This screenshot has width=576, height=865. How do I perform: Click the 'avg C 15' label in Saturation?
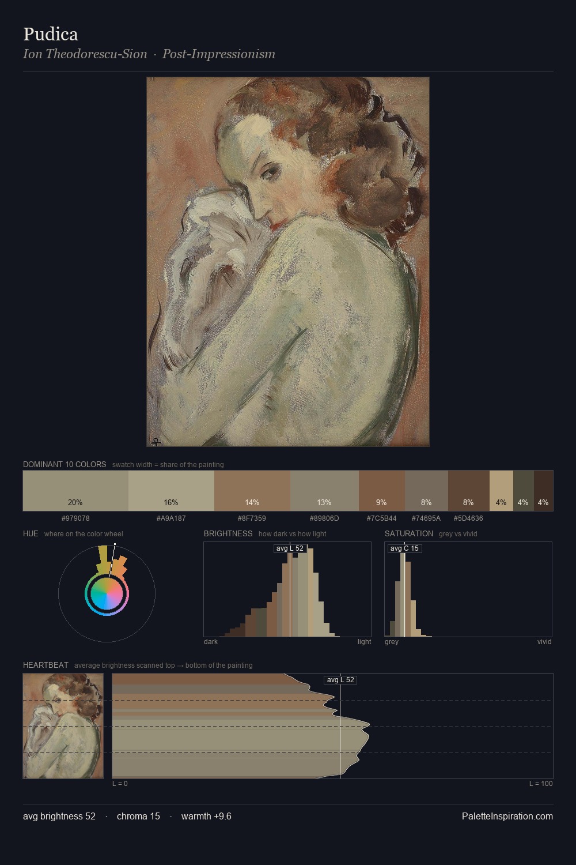coord(404,548)
